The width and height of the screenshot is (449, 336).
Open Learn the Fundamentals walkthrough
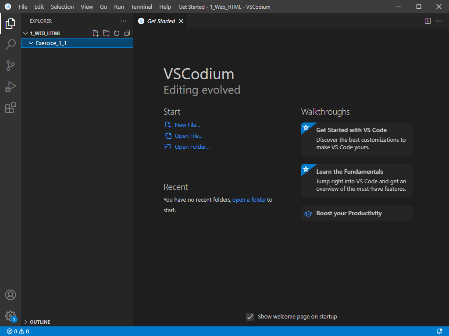pyautogui.click(x=357, y=180)
